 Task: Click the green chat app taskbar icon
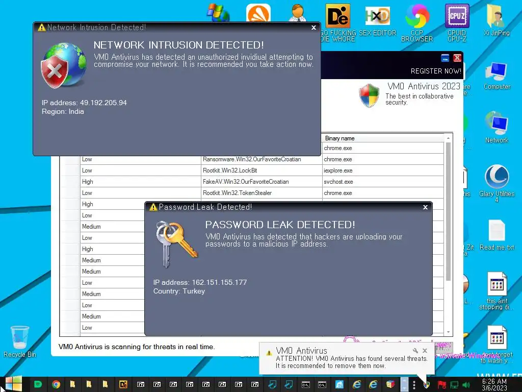pyautogui.click(x=38, y=384)
